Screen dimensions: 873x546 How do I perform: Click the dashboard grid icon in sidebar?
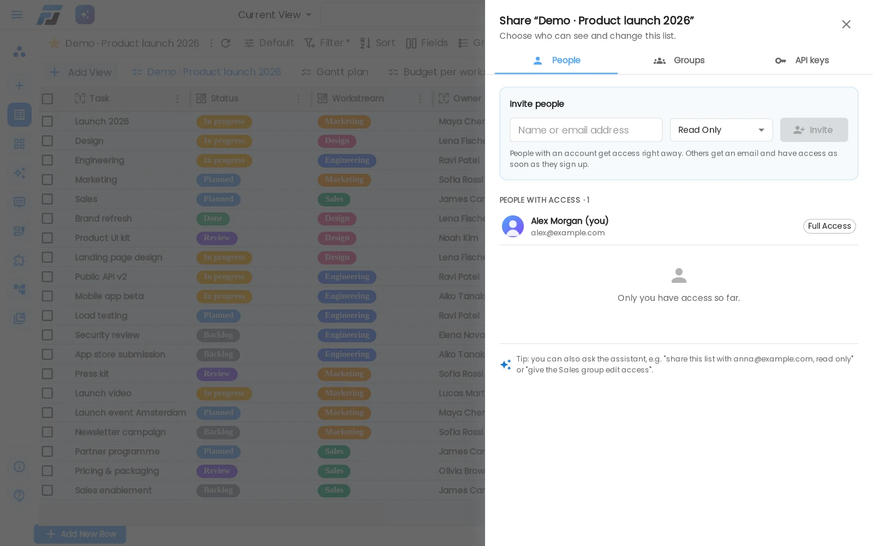(19, 144)
